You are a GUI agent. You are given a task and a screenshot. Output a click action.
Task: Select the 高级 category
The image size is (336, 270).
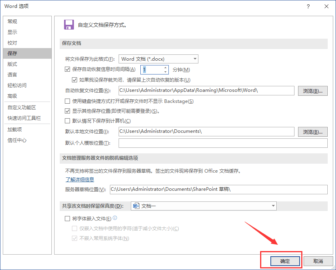point(27,96)
